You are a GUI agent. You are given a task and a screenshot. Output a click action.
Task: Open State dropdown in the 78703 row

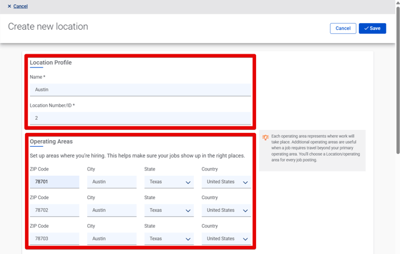(x=169, y=238)
